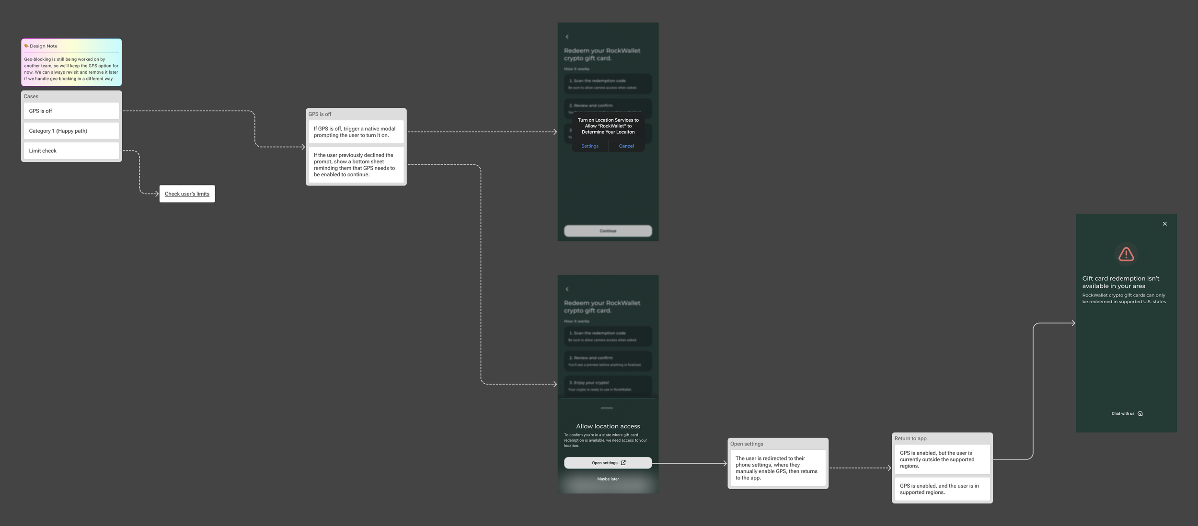
Task: Click 'Turn on Location Services' modal title
Action: tap(608, 126)
